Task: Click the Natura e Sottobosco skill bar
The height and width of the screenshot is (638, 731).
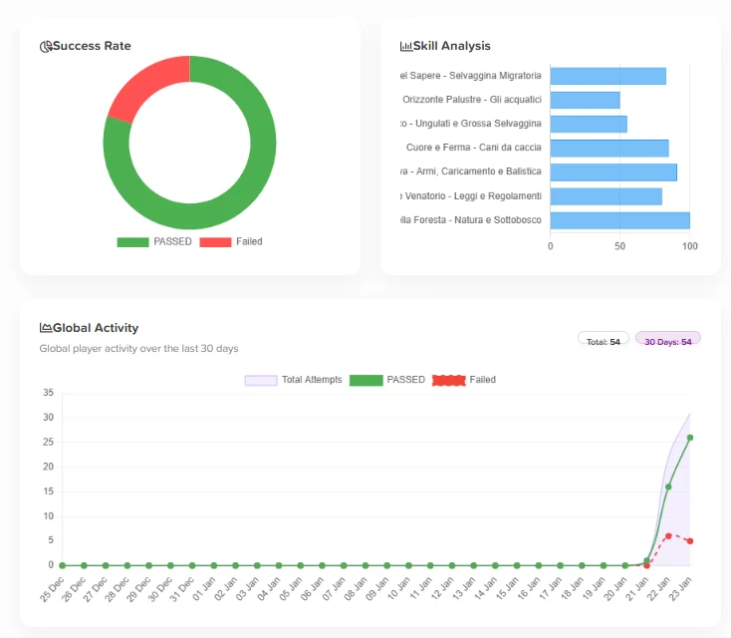Action: [619, 220]
